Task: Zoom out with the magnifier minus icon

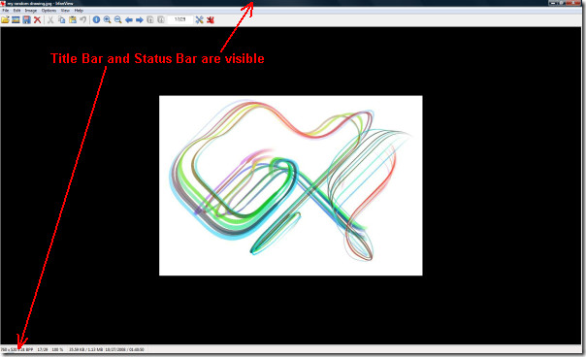Action: coord(118,19)
